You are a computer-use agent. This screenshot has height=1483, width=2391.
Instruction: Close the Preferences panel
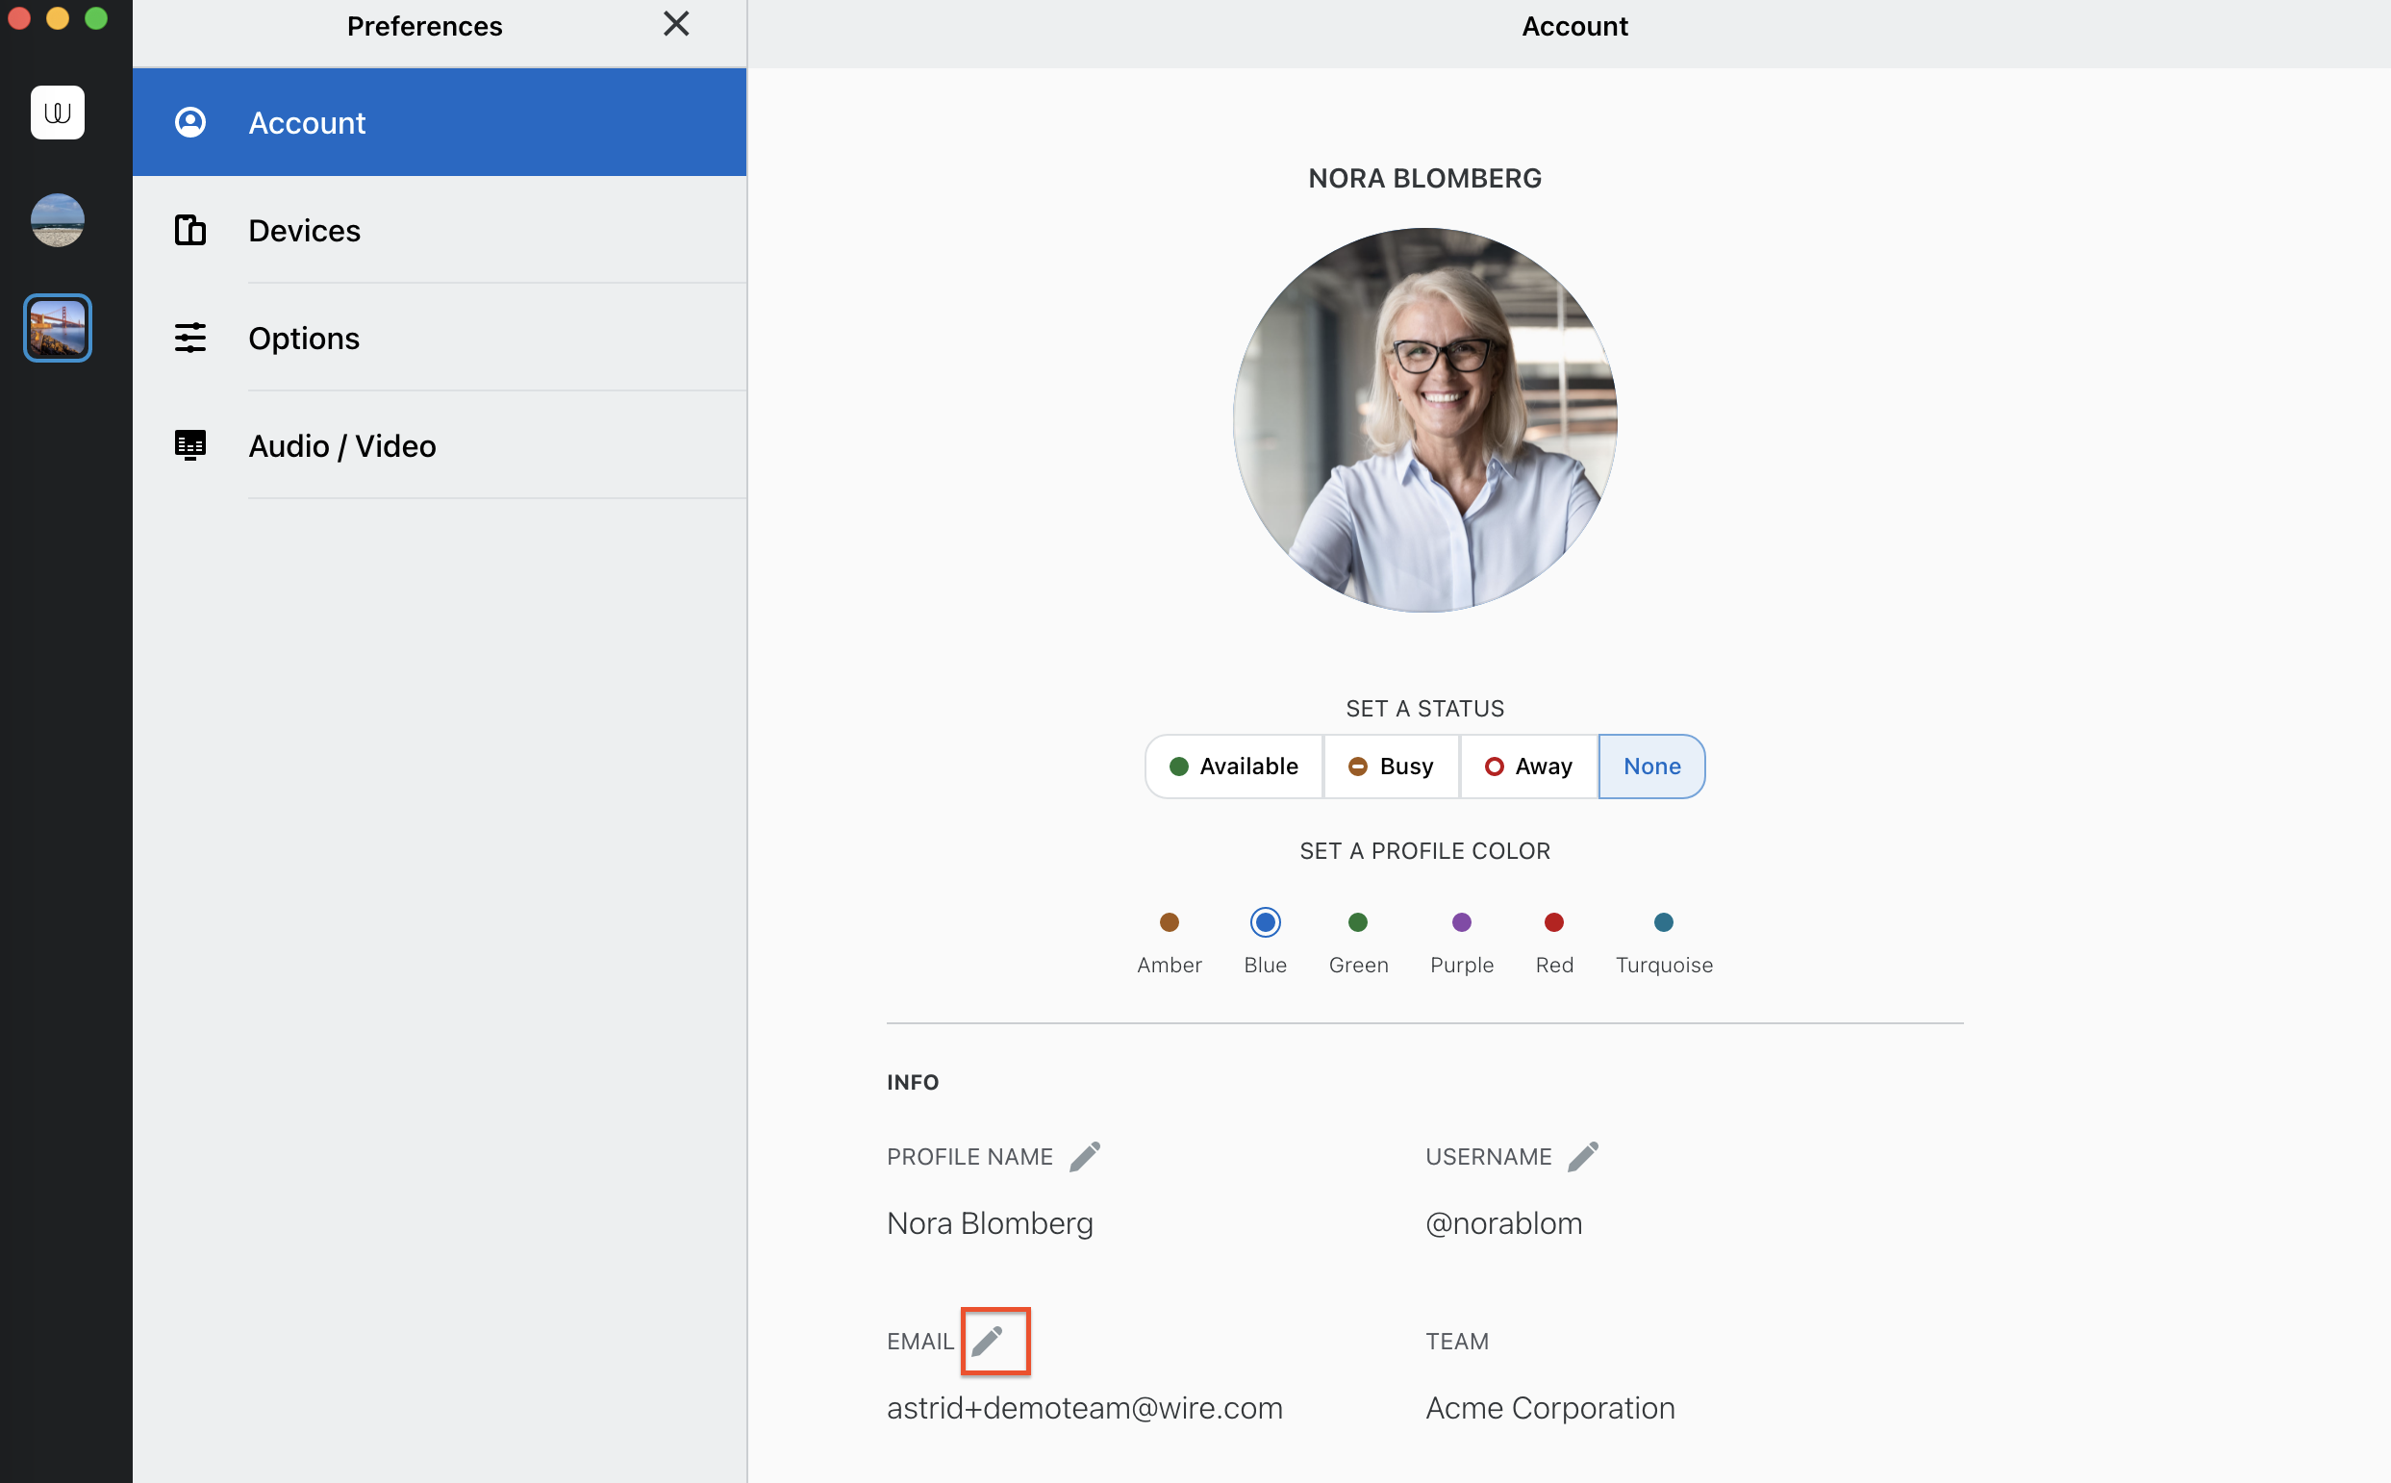(676, 23)
